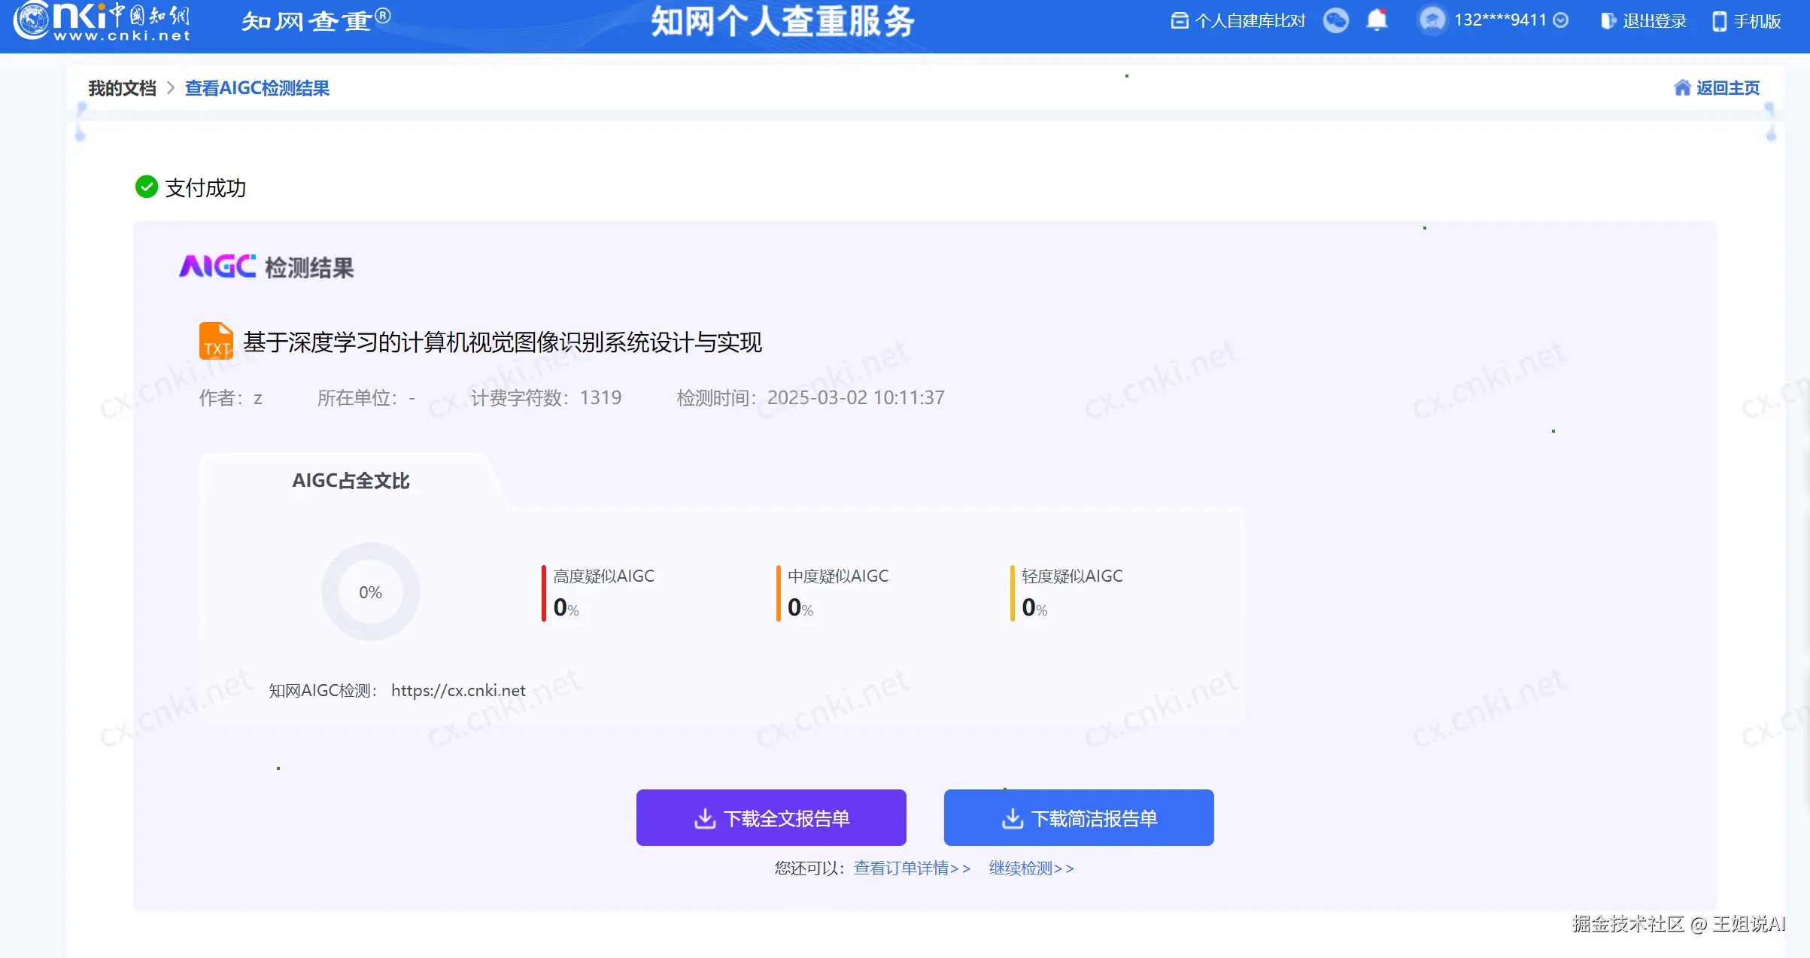Click 下载简洁报告单 button
The height and width of the screenshot is (958, 1810).
coord(1079,817)
